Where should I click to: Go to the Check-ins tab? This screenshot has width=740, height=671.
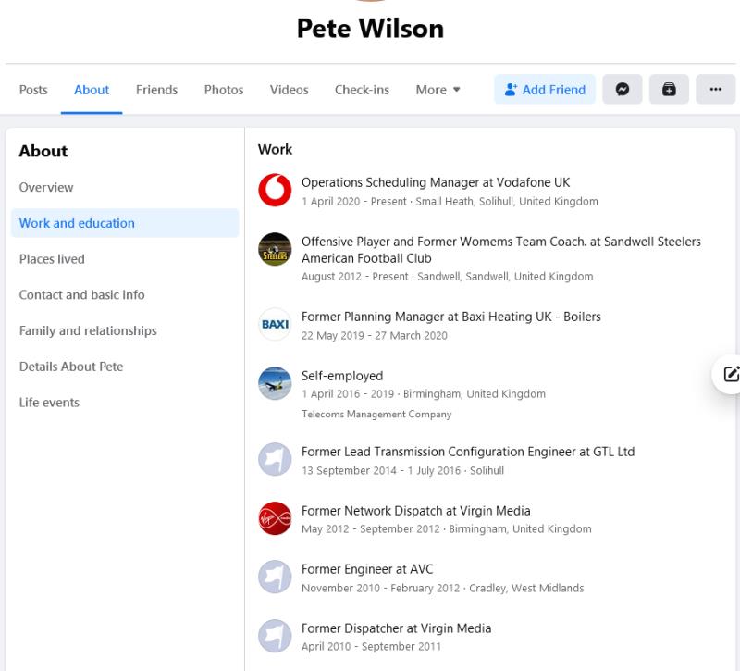point(362,90)
